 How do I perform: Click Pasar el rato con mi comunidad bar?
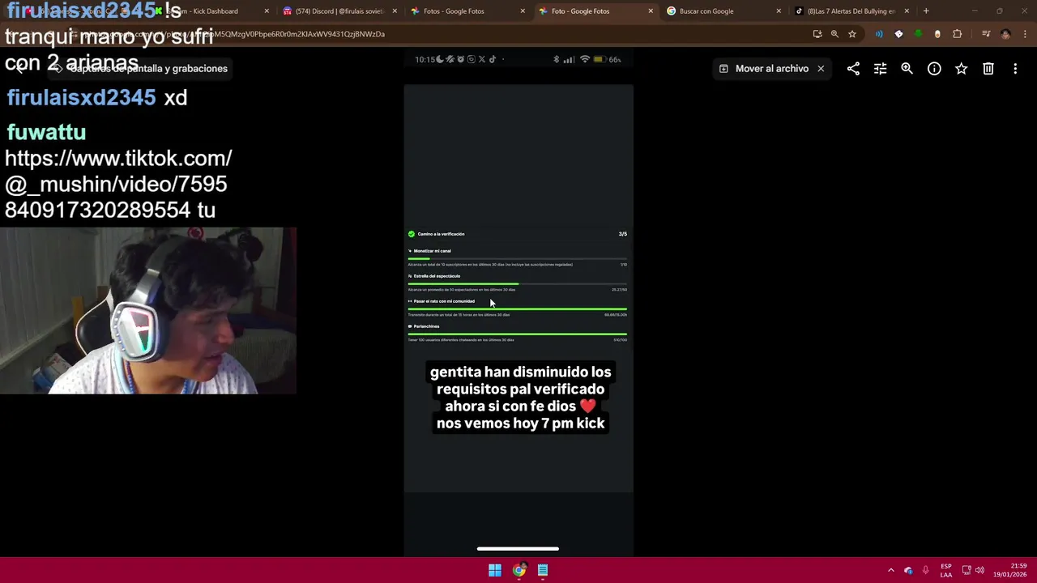coord(517,309)
